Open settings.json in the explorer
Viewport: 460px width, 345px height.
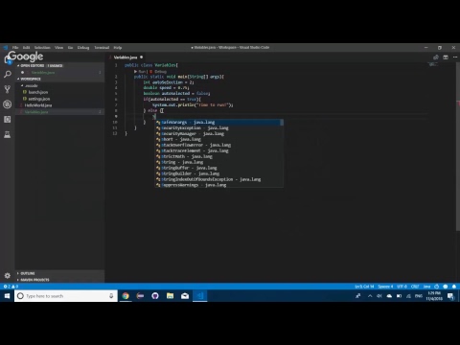(39, 99)
